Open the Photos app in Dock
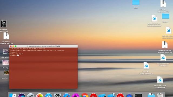The width and height of the screenshot is (173, 97). 40,95
